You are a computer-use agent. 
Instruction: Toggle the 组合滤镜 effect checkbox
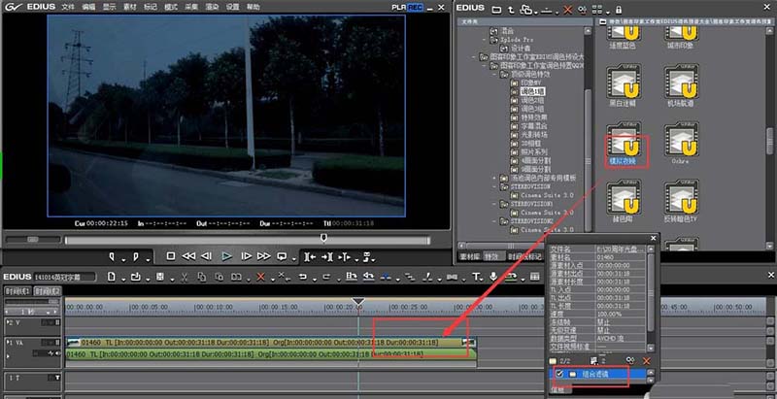557,374
